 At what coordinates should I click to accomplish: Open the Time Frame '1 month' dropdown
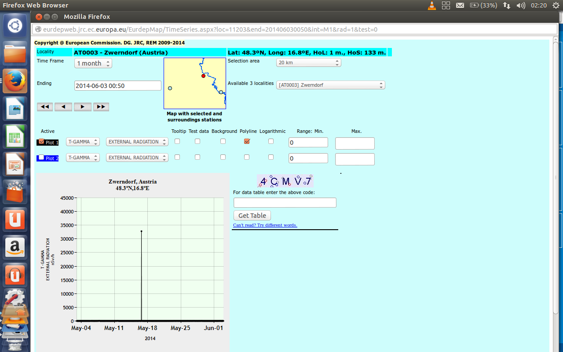coord(93,63)
